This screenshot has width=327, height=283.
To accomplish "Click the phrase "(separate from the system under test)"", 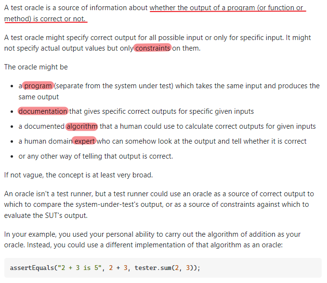I will pyautogui.click(x=114, y=86).
